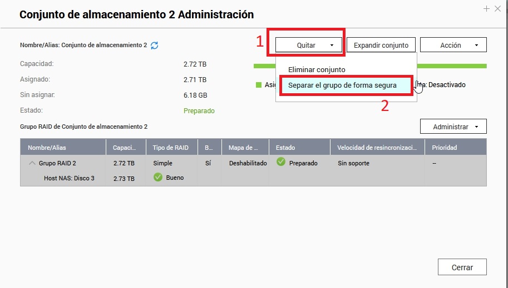Click the refresh icon beside storage pool name
This screenshot has height=288, width=508.
pyautogui.click(x=155, y=46)
